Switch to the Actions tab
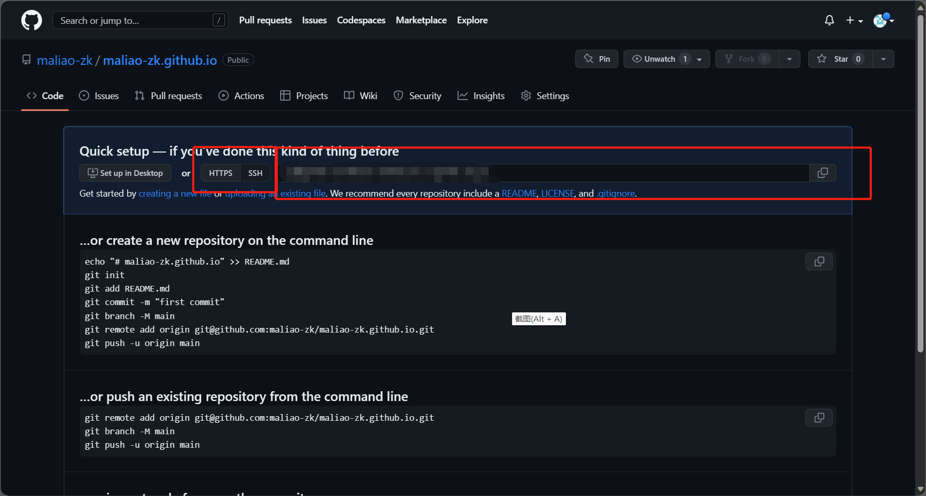The image size is (926, 496). 241,96
